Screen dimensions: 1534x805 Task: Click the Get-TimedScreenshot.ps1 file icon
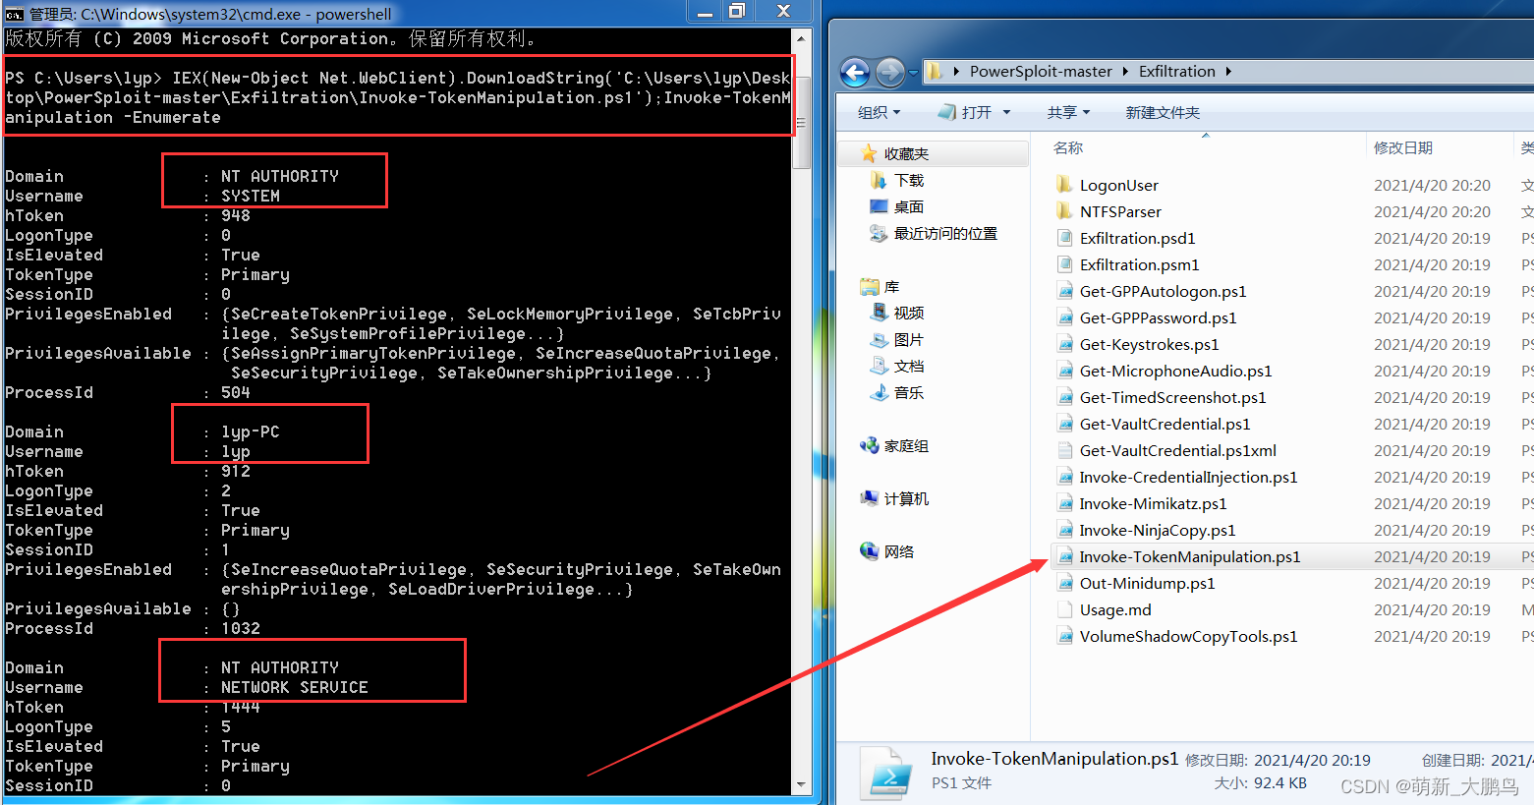(x=1064, y=397)
